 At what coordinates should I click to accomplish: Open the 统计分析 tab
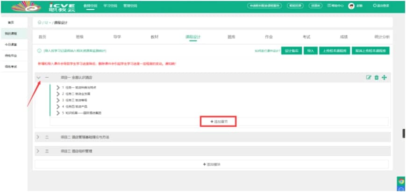coord(382,37)
